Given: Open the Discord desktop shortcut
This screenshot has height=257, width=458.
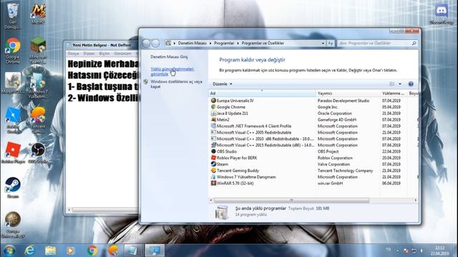Looking at the screenshot, I should [442, 14].
